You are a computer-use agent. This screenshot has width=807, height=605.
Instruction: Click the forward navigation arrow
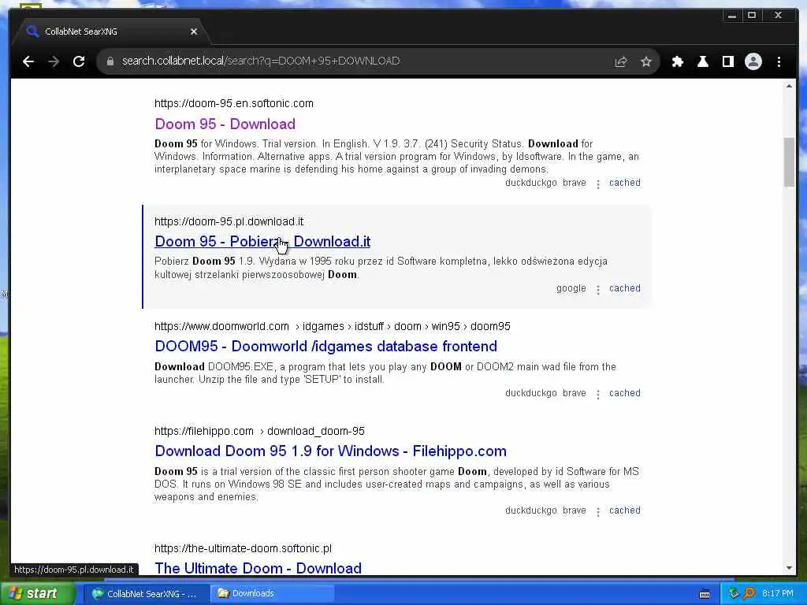(54, 61)
